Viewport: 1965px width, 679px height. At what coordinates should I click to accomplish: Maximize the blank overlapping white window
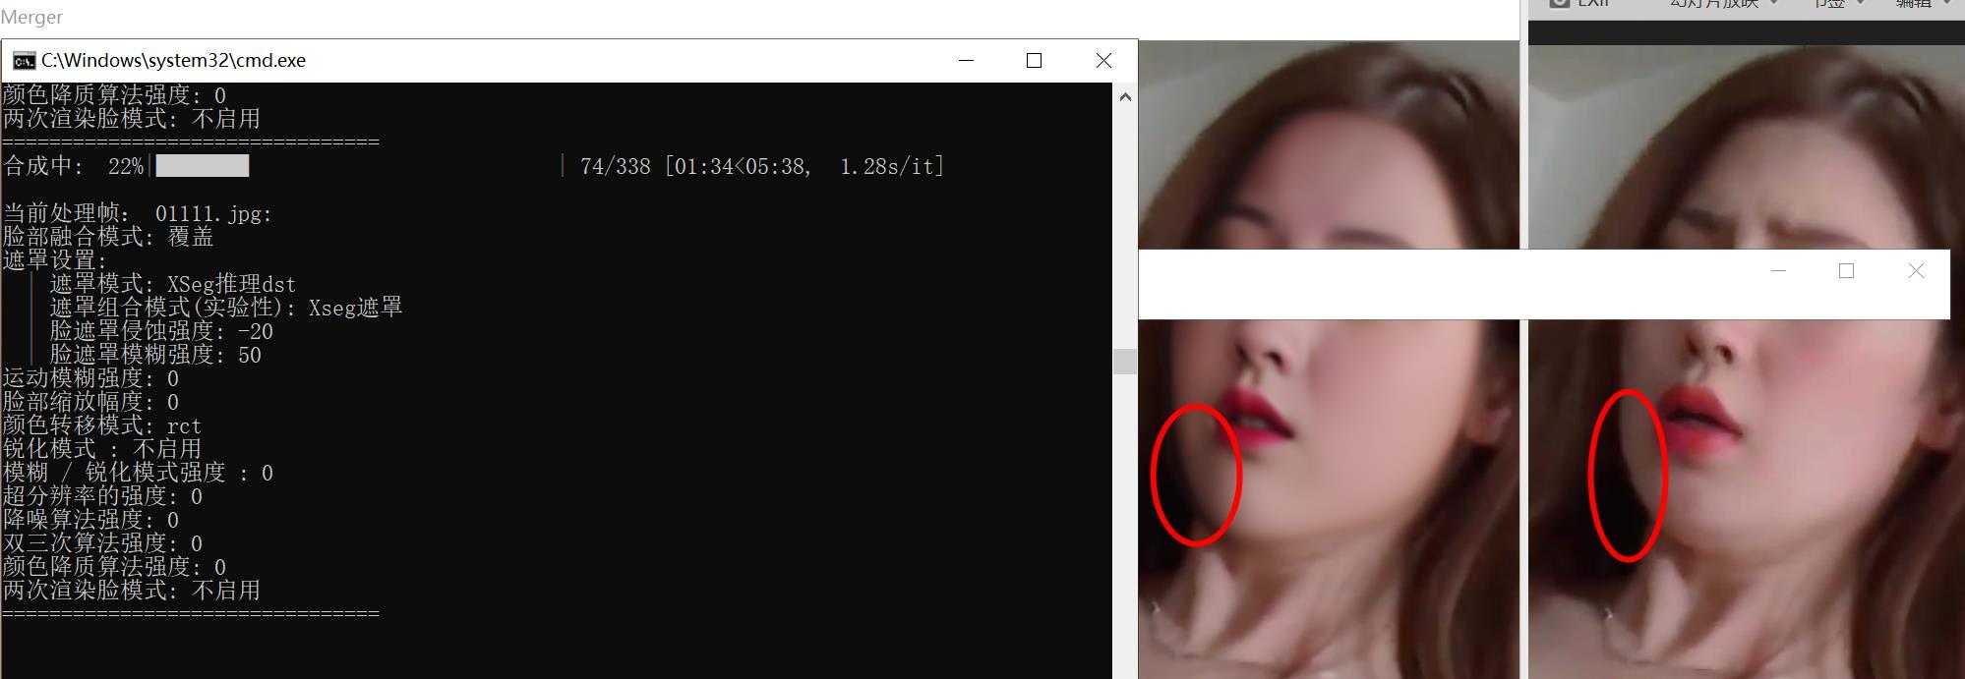pos(1846,271)
